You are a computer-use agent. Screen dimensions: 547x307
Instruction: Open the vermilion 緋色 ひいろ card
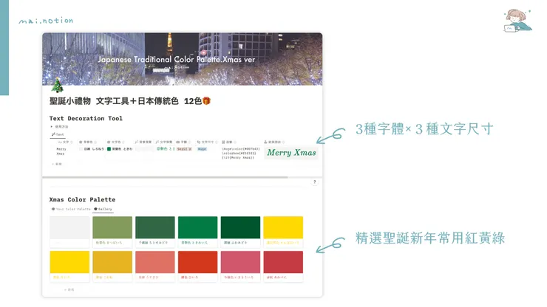click(x=198, y=266)
